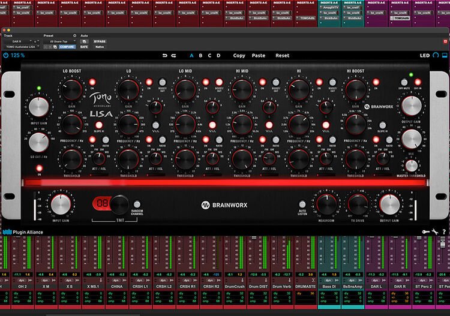
Task: Toggle the HI BOOST Slope HI button
Action: point(383,125)
